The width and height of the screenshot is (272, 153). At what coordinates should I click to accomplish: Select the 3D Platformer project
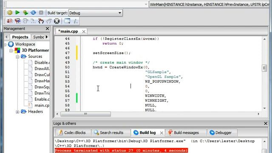pyautogui.click(x=35, y=50)
